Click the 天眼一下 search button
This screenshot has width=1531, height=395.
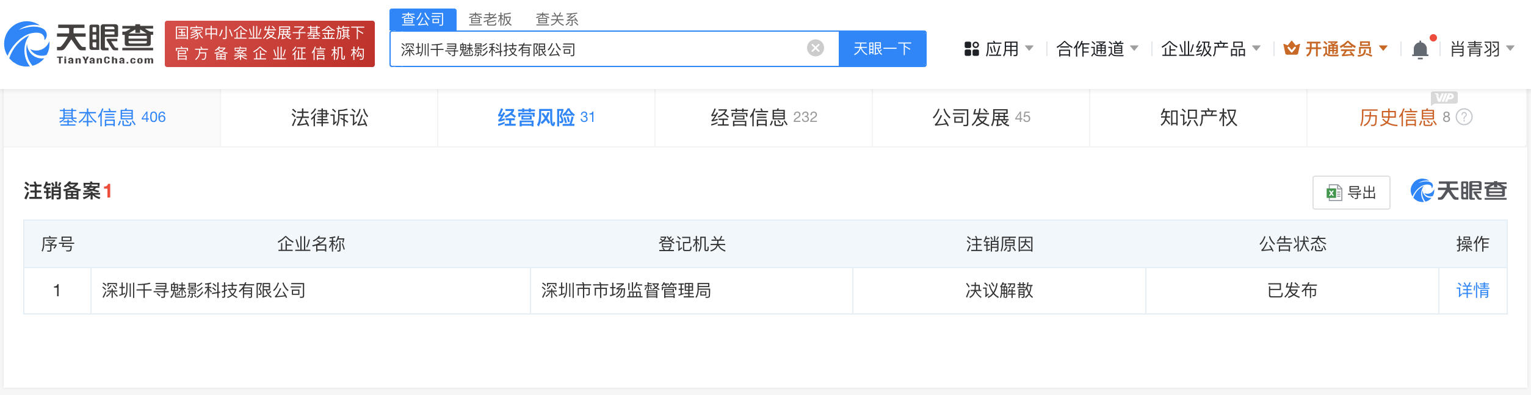(883, 49)
